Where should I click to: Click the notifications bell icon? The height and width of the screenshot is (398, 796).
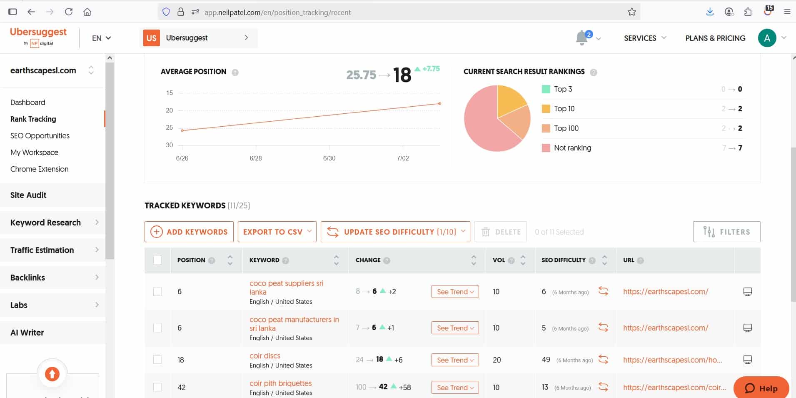pyautogui.click(x=581, y=38)
